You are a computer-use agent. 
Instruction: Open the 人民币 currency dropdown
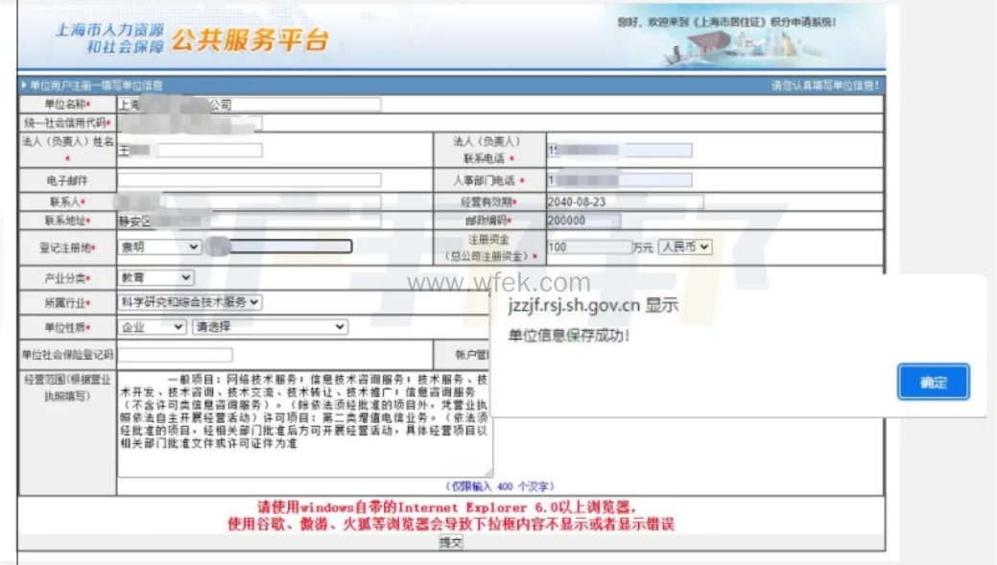point(684,247)
